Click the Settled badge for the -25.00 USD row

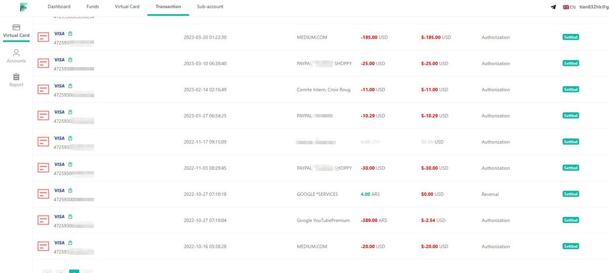[570, 64]
